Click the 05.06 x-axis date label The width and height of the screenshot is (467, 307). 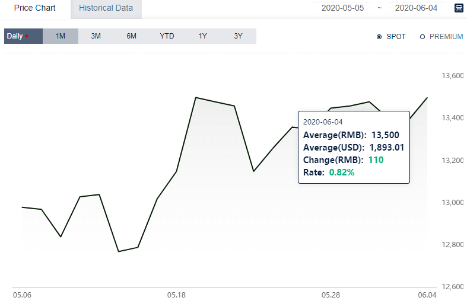22,295
